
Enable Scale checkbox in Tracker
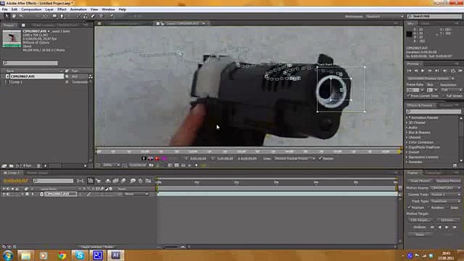(447, 207)
